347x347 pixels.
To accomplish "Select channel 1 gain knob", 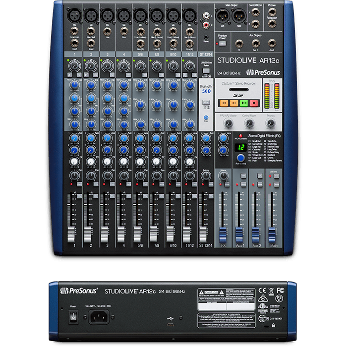I will click(x=74, y=66).
